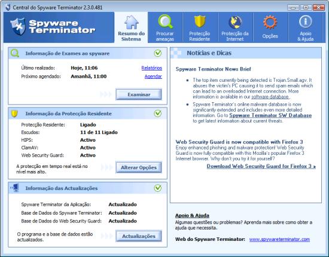
Task: Open the Protecção Residente tab label
Action: coord(200,36)
